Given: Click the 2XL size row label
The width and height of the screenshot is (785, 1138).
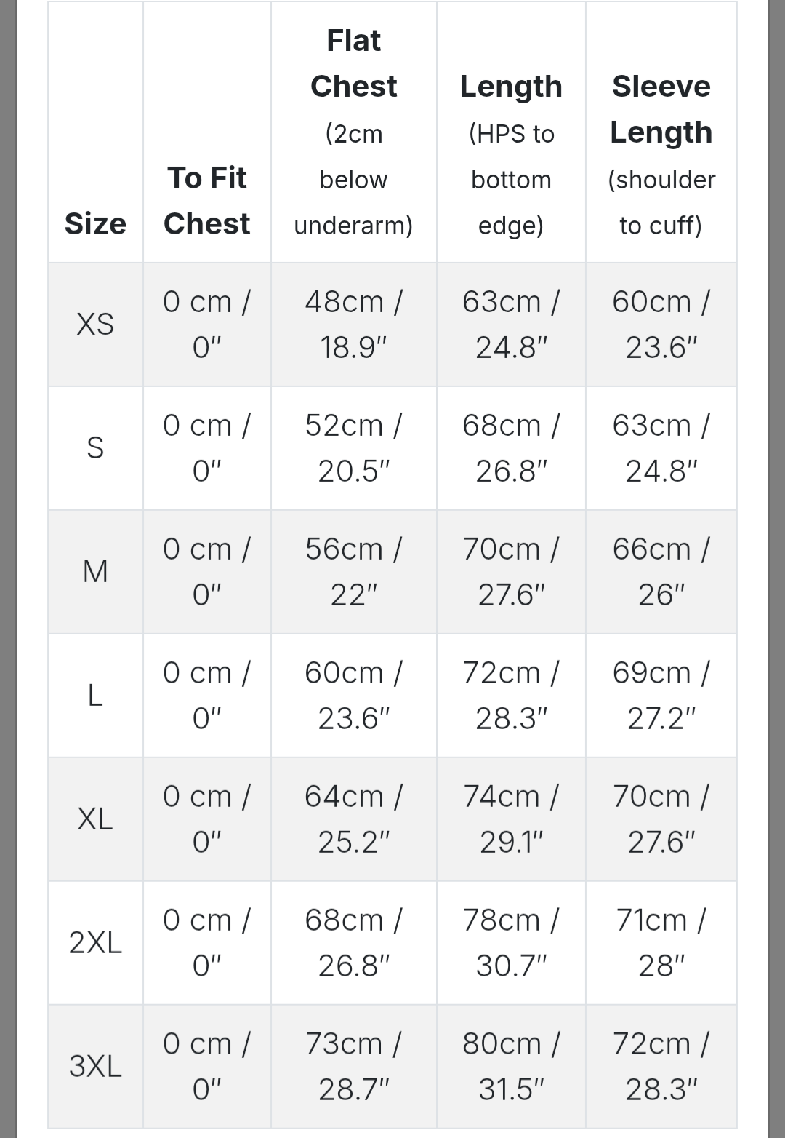Looking at the screenshot, I should [95, 943].
